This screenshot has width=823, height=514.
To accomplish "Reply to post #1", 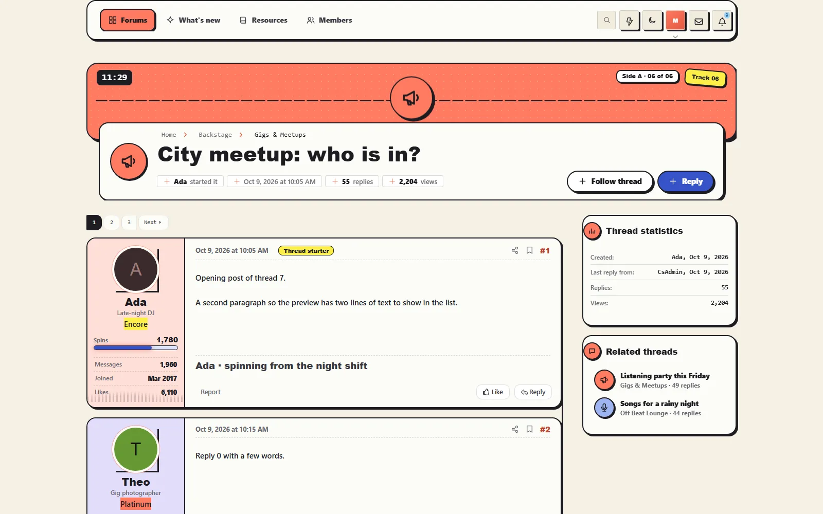I will 533,392.
